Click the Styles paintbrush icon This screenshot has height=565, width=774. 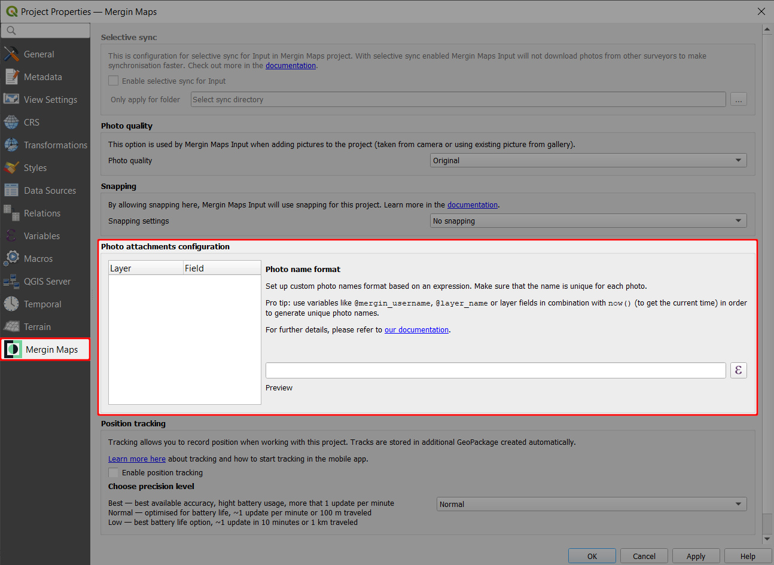pos(11,167)
